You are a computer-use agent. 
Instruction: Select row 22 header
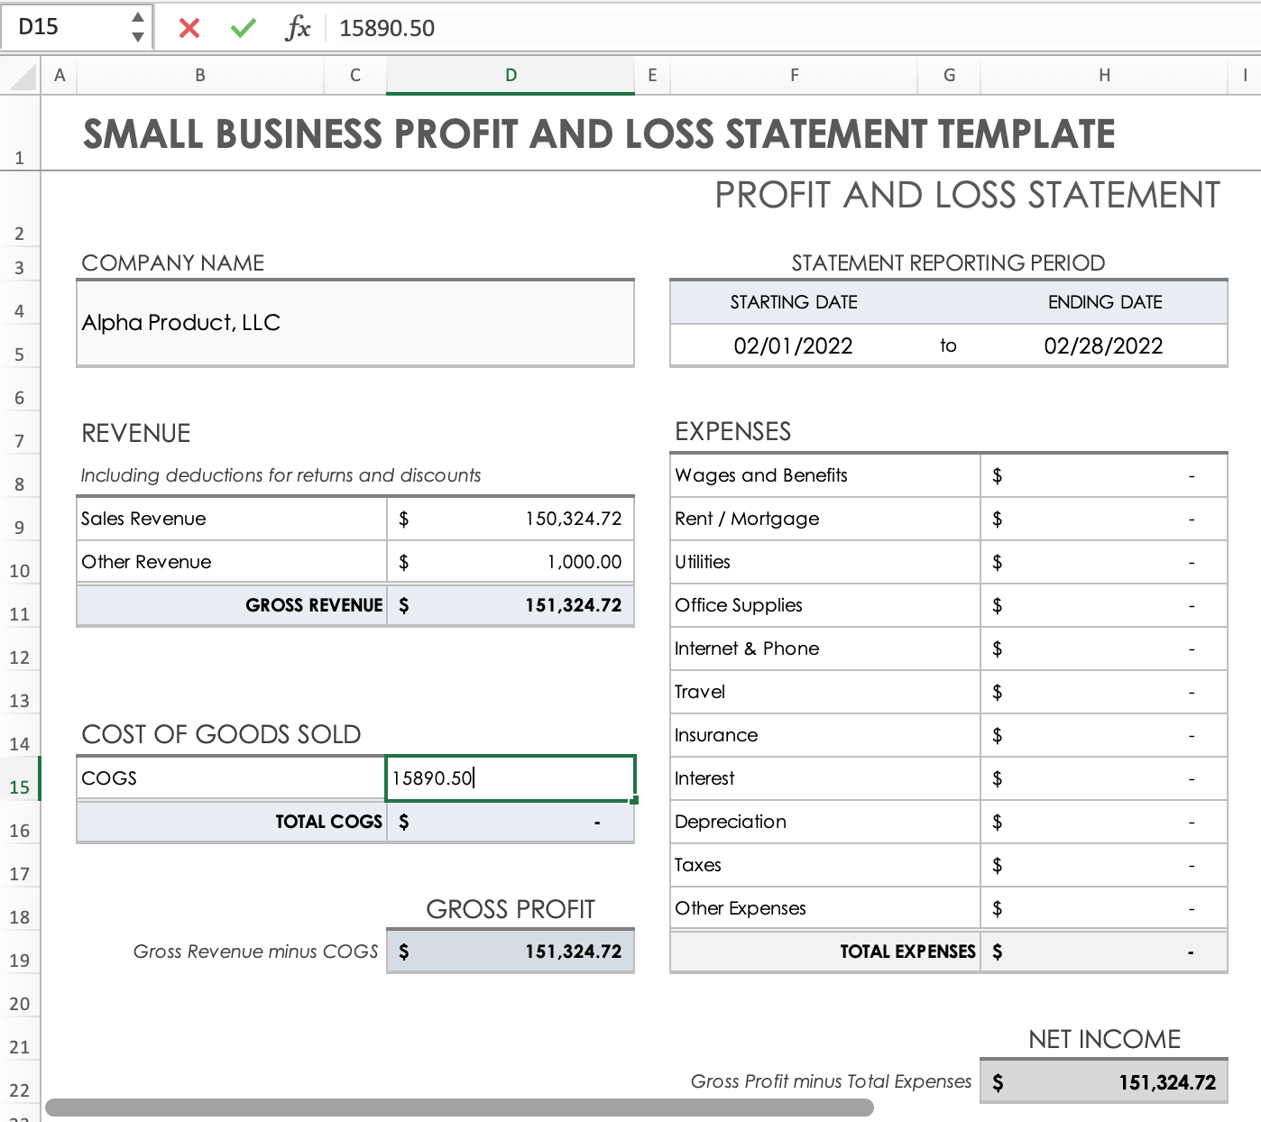point(20,1082)
